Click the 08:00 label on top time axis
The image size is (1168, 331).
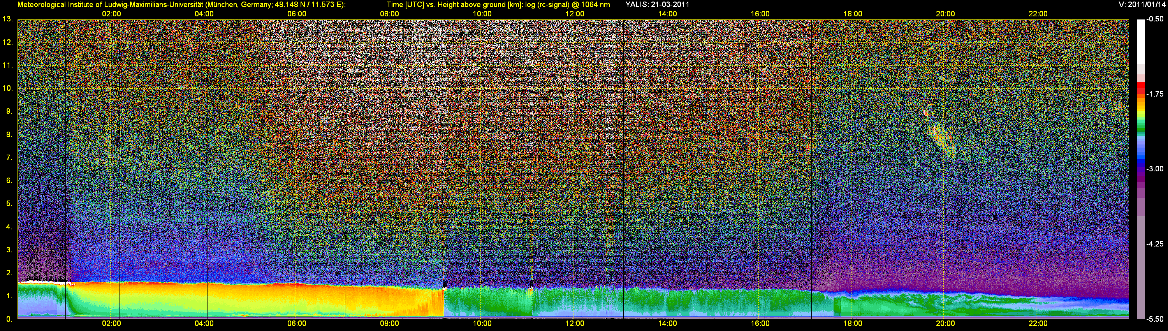389,14
